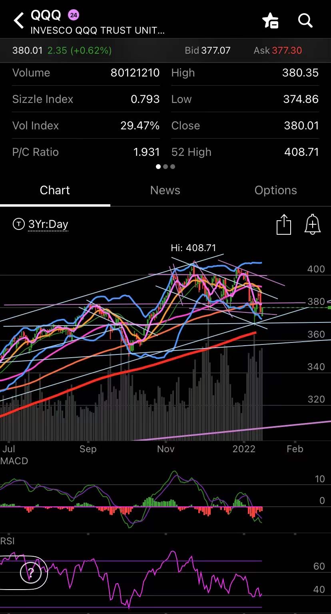Select the Close 380.01 row
331x614 pixels.
click(x=245, y=125)
